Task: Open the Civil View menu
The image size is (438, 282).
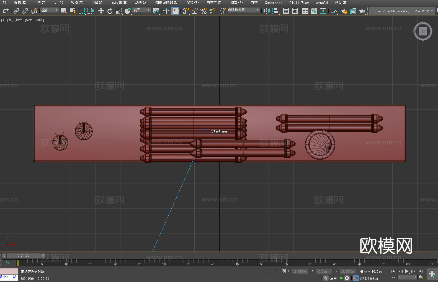Action: tap(299, 2)
